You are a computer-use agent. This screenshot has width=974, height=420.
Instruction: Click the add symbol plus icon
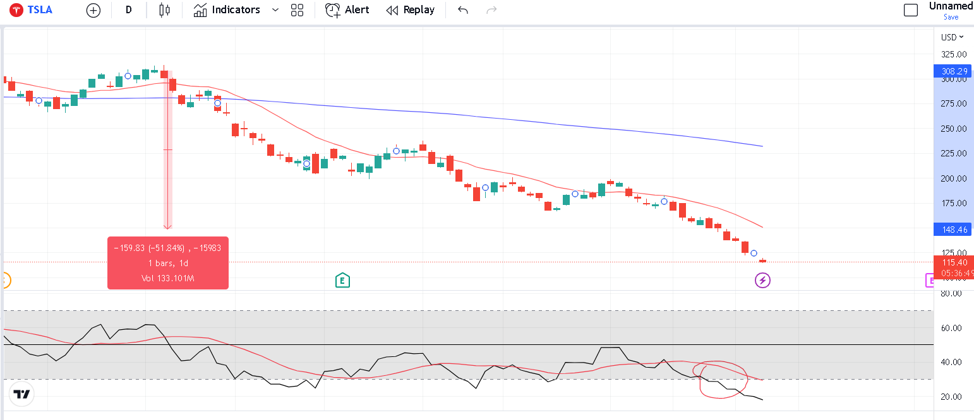(93, 10)
